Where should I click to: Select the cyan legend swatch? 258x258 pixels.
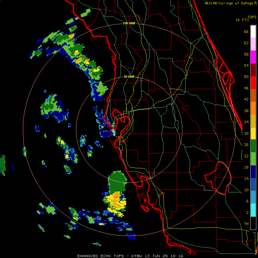click(x=253, y=210)
